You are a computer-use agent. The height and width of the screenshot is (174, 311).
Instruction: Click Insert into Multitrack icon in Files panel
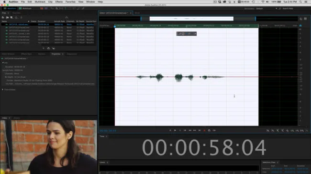[16, 17]
